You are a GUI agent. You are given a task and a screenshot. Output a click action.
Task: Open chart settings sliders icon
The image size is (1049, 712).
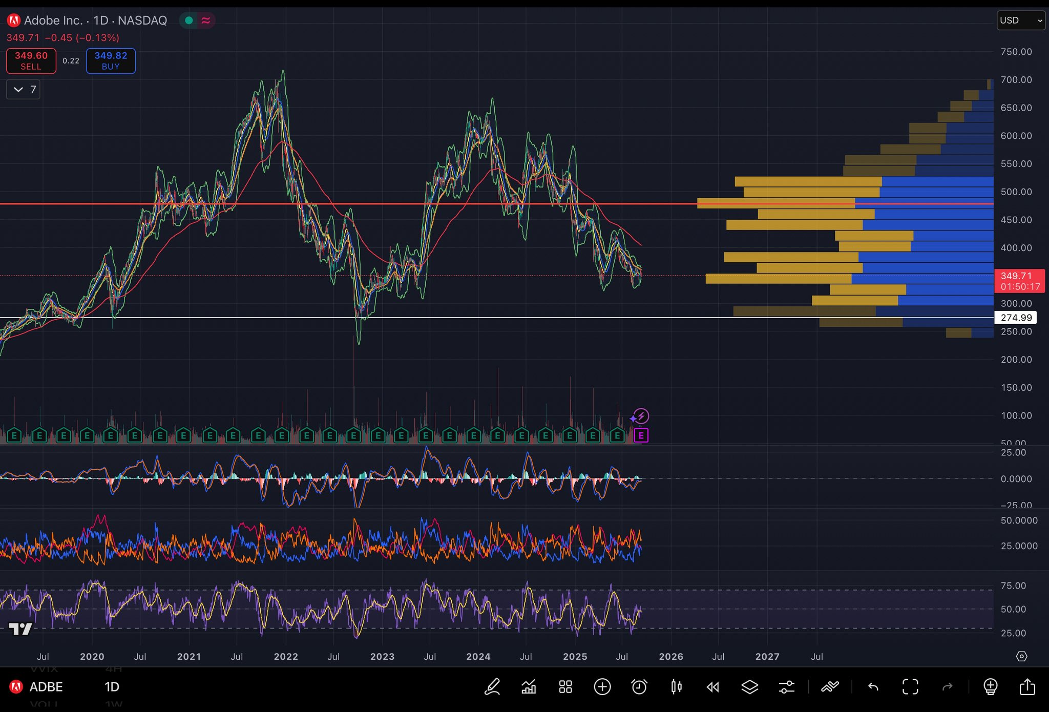(x=786, y=687)
